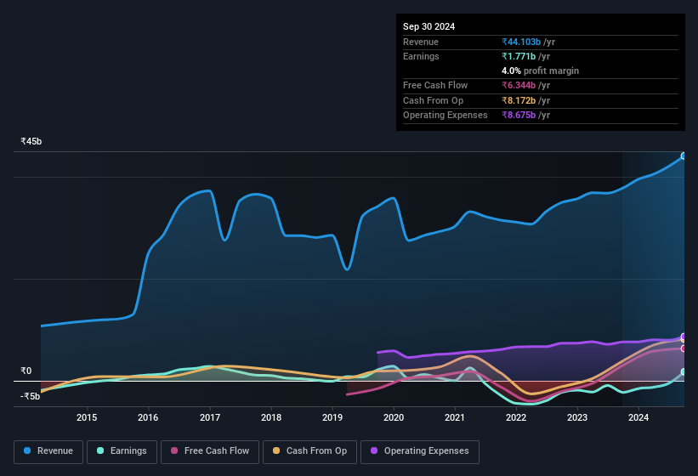The image size is (698, 476).
Task: Click the Sep 30 2024 tooltip date
Action: coord(428,26)
